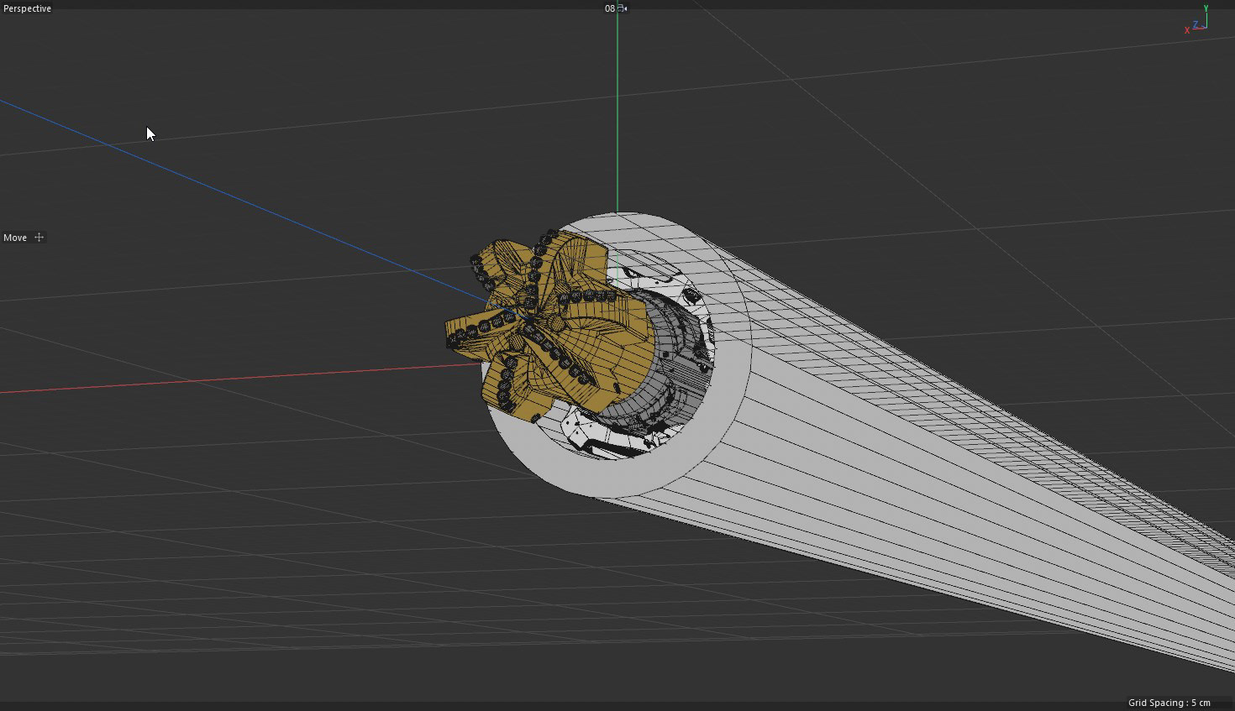This screenshot has height=711, width=1235.
Task: Click the Move tool crosshair icon
Action: pyautogui.click(x=39, y=238)
